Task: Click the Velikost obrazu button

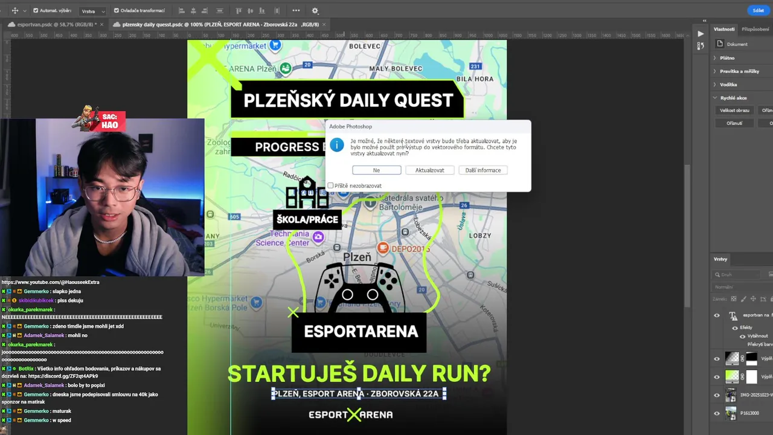Action: click(x=734, y=111)
